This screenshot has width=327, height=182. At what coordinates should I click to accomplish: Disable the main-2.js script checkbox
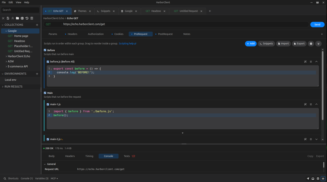[48, 139]
